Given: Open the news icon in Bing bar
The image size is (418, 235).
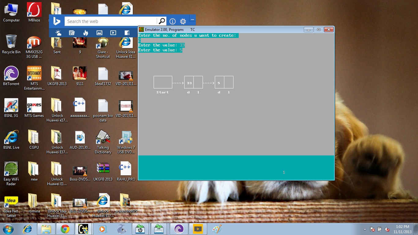Looking at the screenshot, I should click(x=72, y=33).
